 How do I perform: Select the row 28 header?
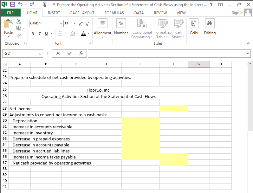pos(5,108)
